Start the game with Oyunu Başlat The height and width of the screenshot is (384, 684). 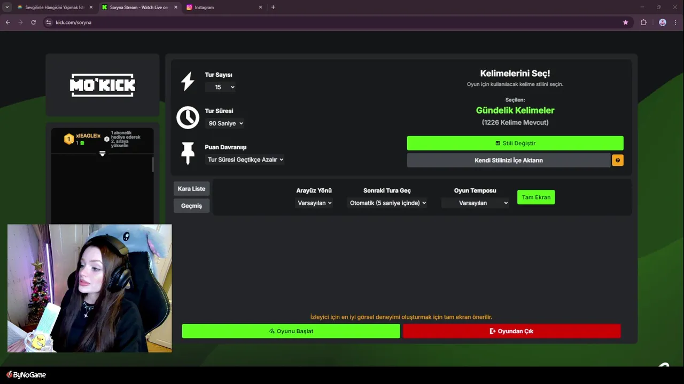tap(291, 331)
